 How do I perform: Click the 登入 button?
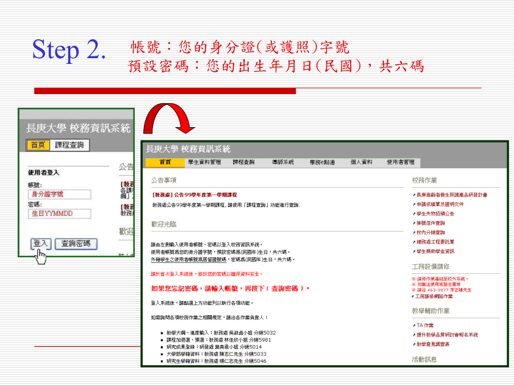41,244
